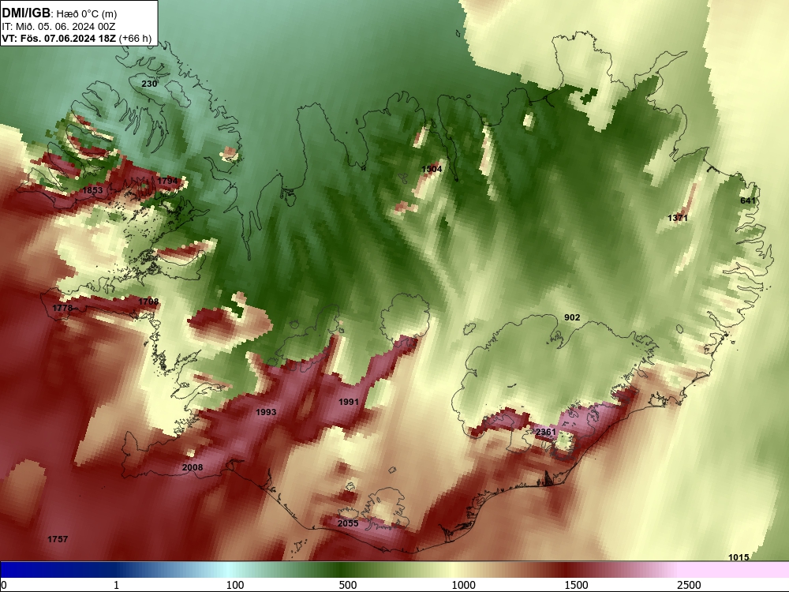Click the 1853 elevation label

point(92,190)
